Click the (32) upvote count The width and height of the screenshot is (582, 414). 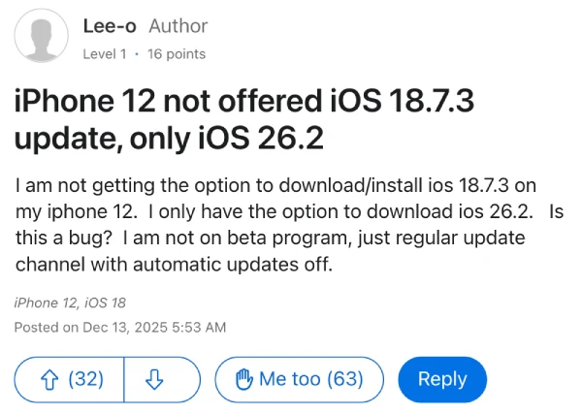85,378
